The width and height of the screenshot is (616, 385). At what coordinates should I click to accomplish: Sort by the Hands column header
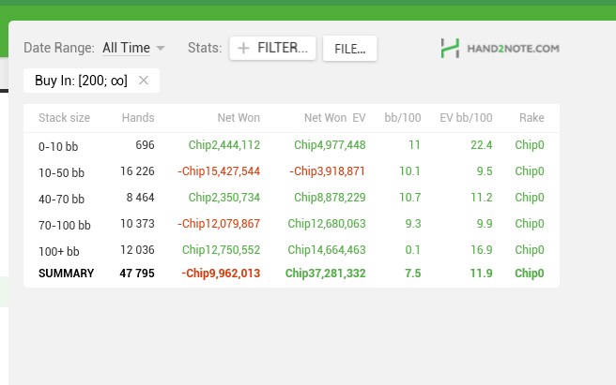click(138, 118)
